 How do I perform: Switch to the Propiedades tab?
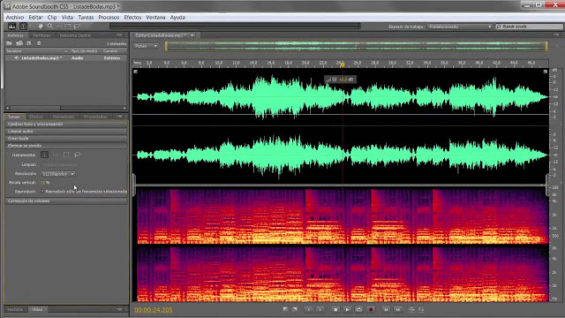click(x=95, y=117)
